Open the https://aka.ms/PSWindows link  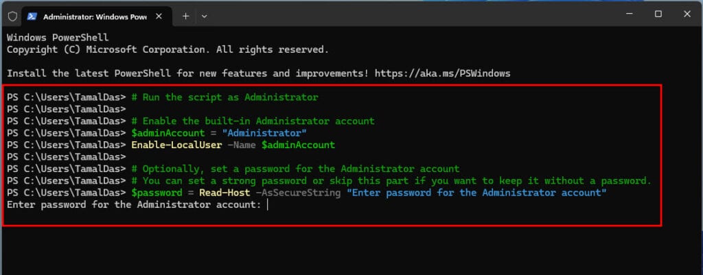click(443, 73)
